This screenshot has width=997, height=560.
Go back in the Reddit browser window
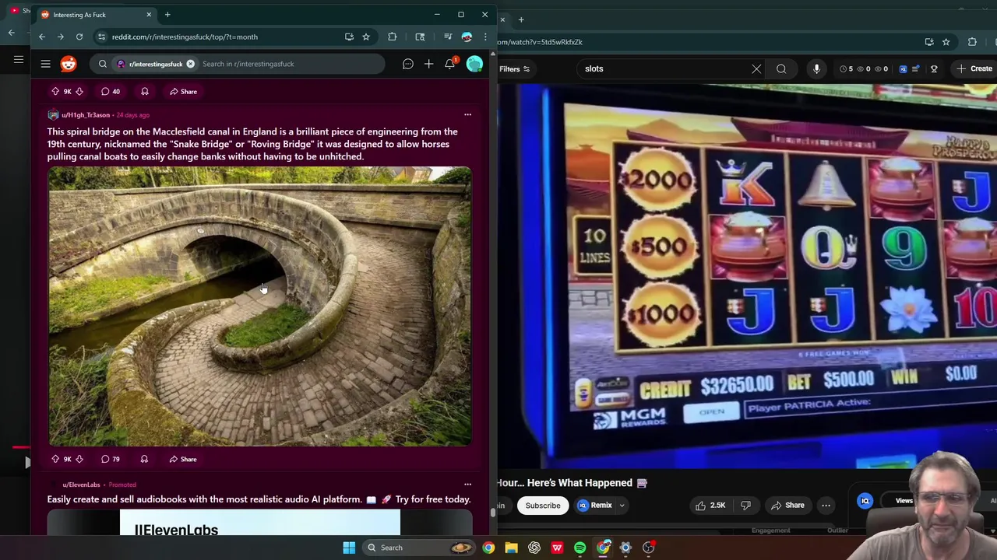pos(42,37)
